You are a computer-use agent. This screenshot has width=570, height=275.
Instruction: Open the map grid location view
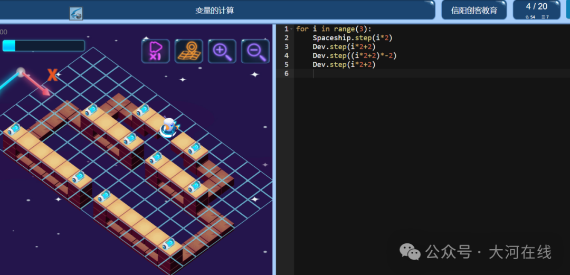[188, 51]
